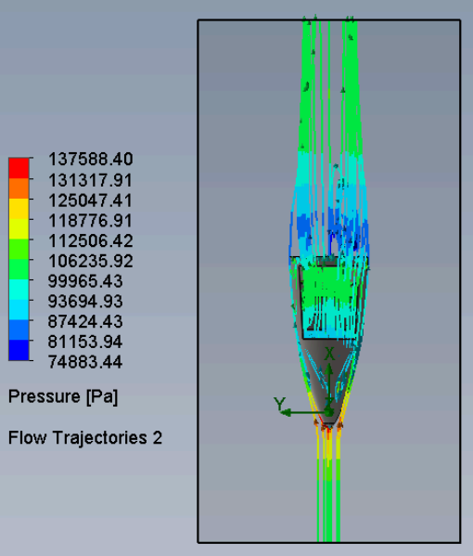Click the legend value 106235.92

click(x=90, y=261)
